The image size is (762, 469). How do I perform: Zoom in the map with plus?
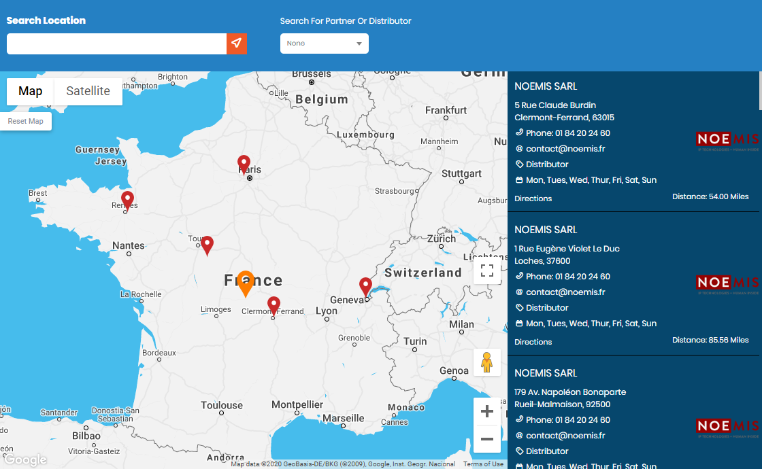click(487, 412)
